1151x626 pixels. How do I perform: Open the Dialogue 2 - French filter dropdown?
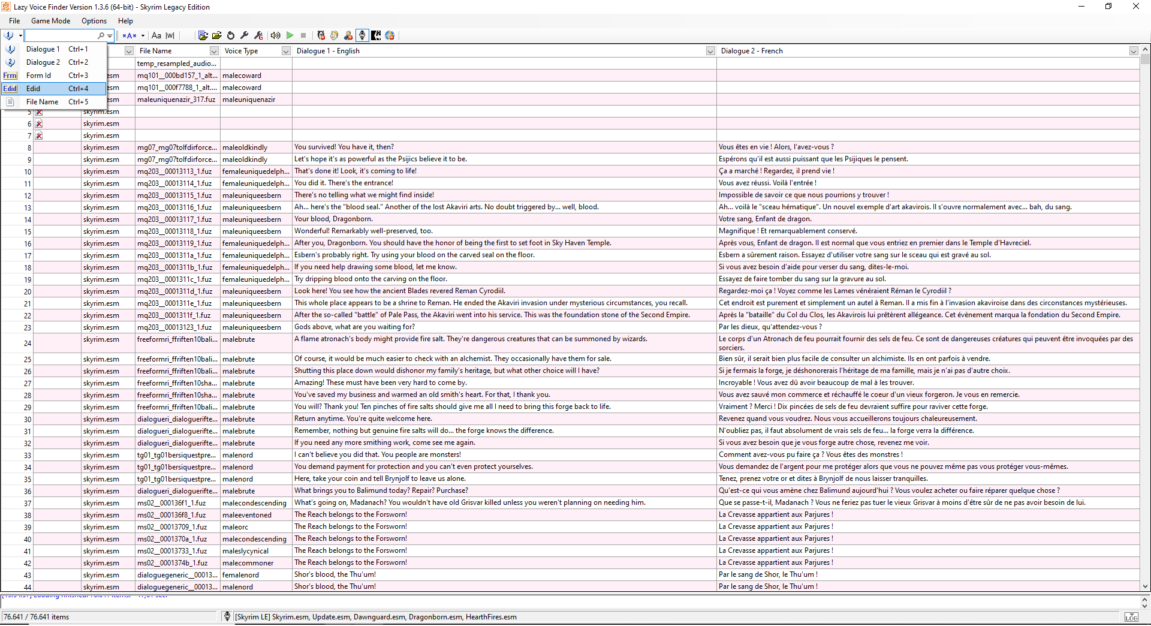[x=1134, y=51]
